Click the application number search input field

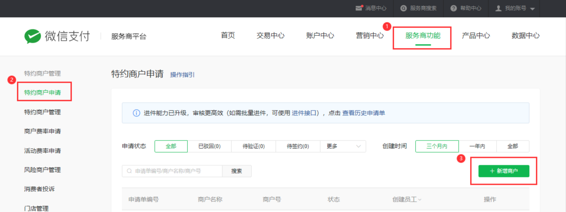[x=172, y=171]
